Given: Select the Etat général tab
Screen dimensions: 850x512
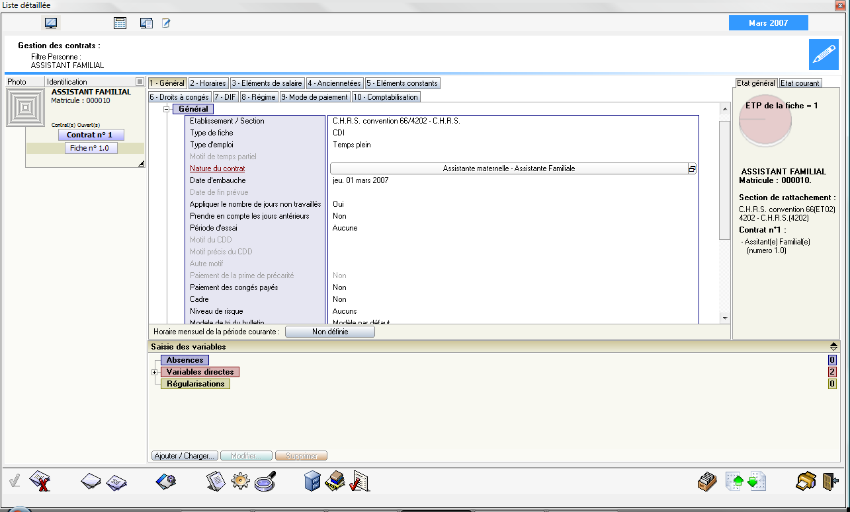Looking at the screenshot, I should [x=756, y=83].
